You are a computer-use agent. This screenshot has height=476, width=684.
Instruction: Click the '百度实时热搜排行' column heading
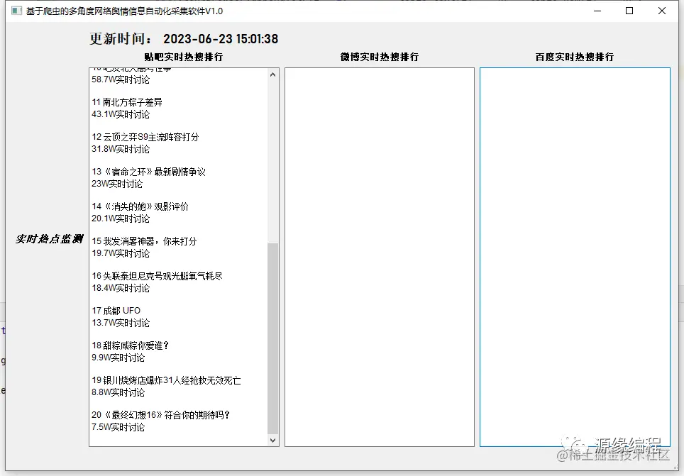click(x=575, y=57)
